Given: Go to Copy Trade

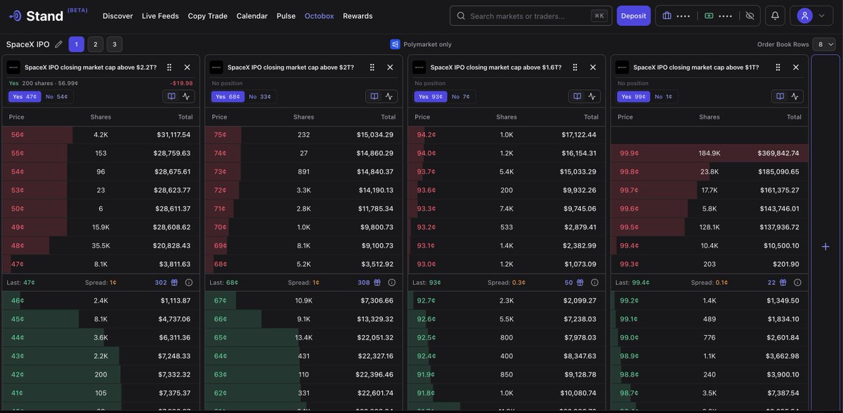Looking at the screenshot, I should [x=208, y=15].
